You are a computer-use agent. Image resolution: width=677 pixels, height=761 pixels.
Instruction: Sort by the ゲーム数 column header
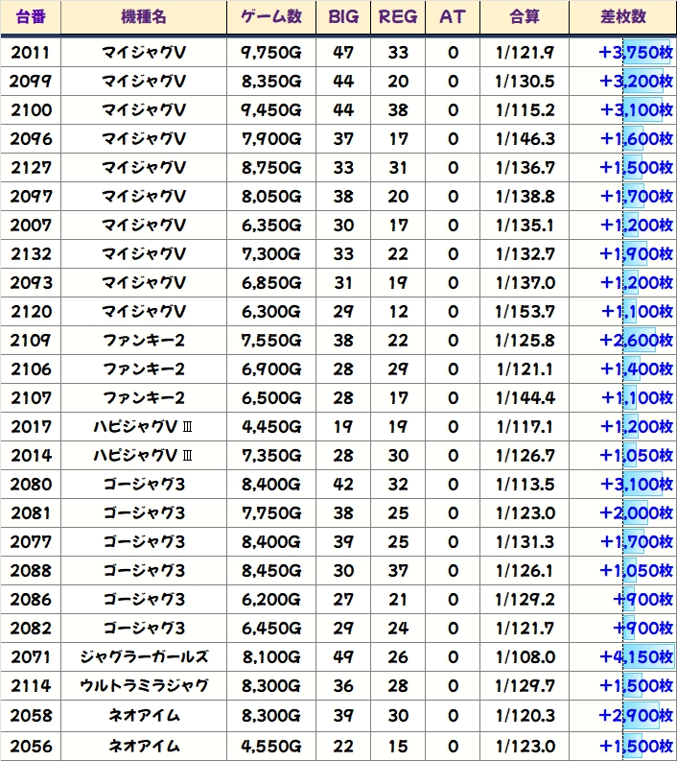click(270, 17)
